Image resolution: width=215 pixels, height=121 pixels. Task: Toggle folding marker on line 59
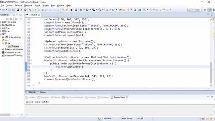point(31,64)
